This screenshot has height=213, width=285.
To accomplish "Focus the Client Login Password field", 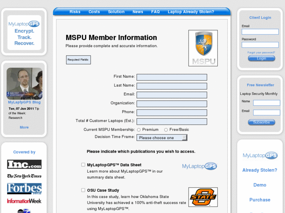I will [260, 45].
